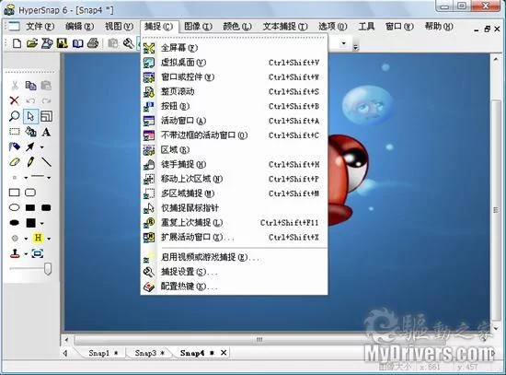The image size is (506, 375).
Task: Select the filled black rectangle shape
Action: [30, 207]
